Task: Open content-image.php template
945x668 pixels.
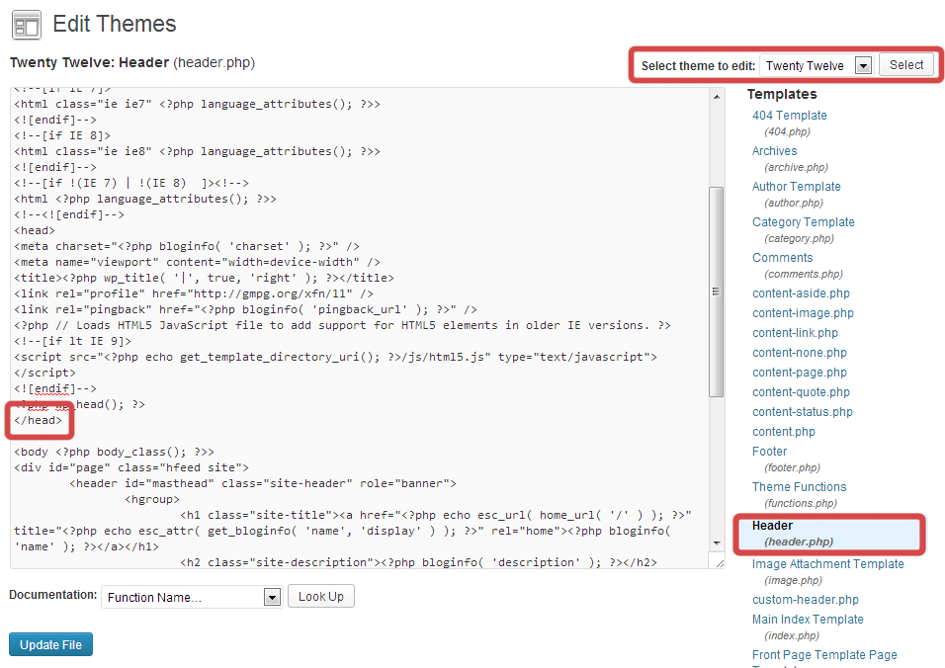Action: 803,313
